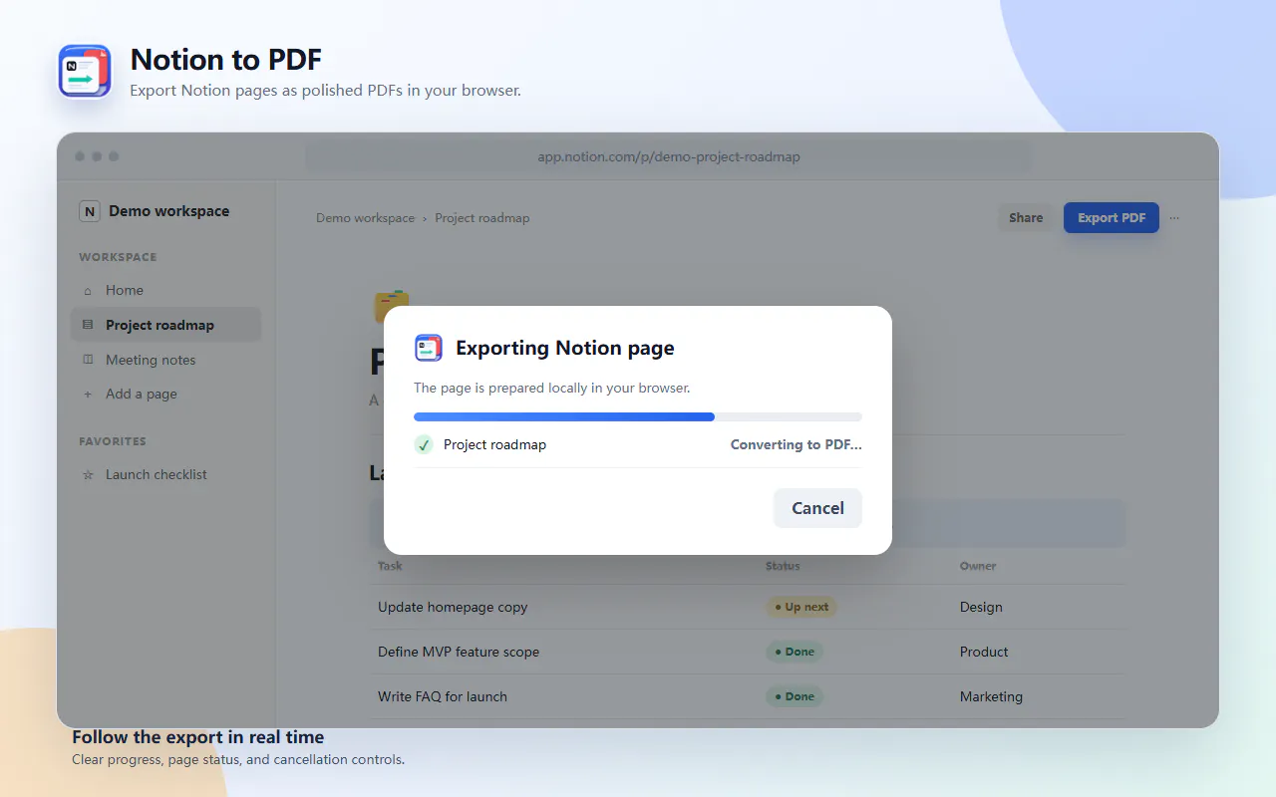Click the Project roadmap breadcrumb
1276x797 pixels.
coord(482,218)
